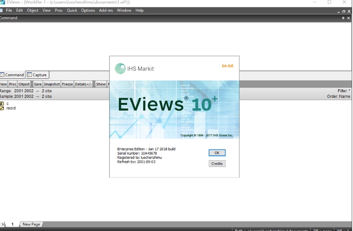Click OK in the About dialog
This screenshot has height=231, width=353.
click(x=217, y=153)
